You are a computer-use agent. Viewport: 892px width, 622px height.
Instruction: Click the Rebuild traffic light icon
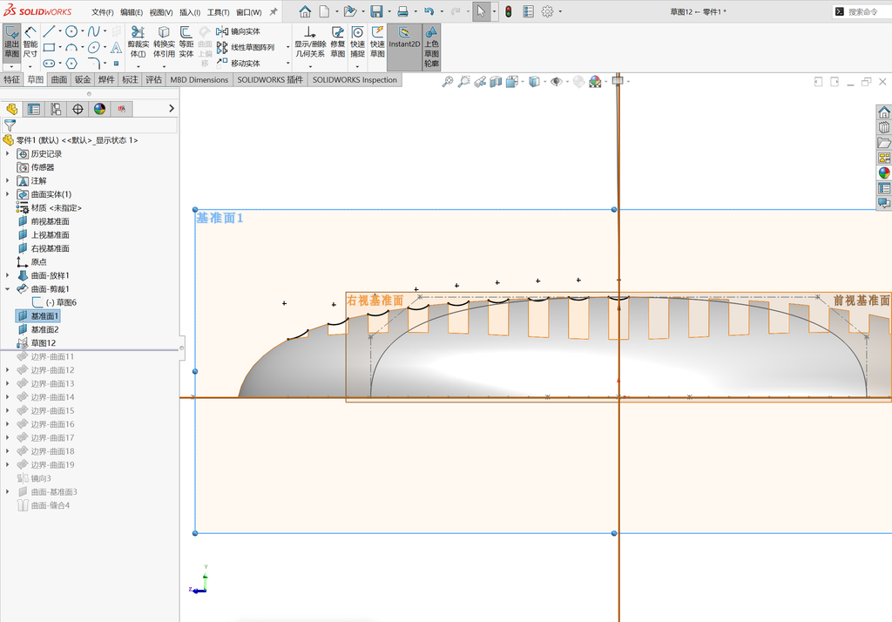(x=509, y=11)
